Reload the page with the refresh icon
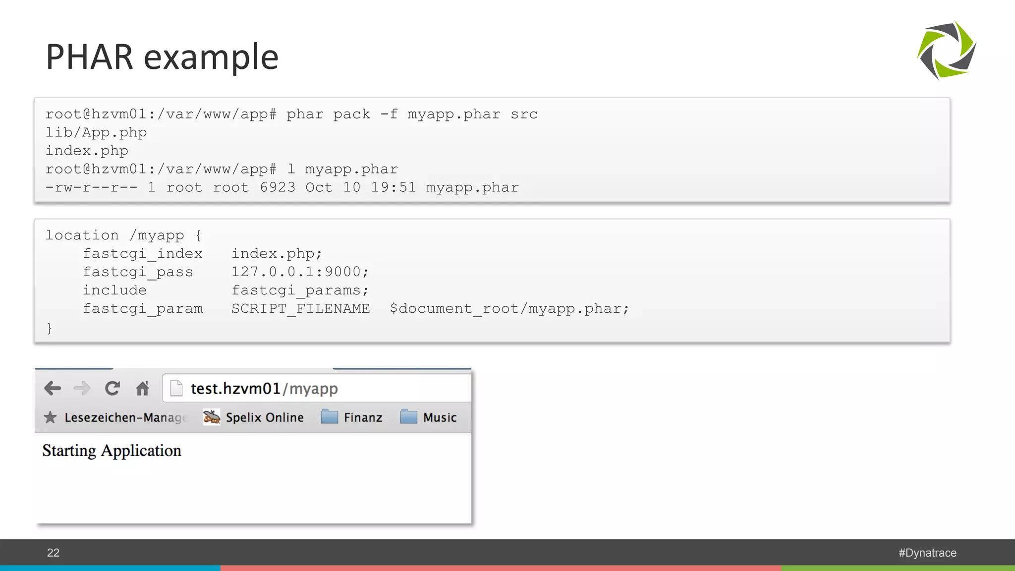Viewport: 1015px width, 571px height. coord(113,388)
